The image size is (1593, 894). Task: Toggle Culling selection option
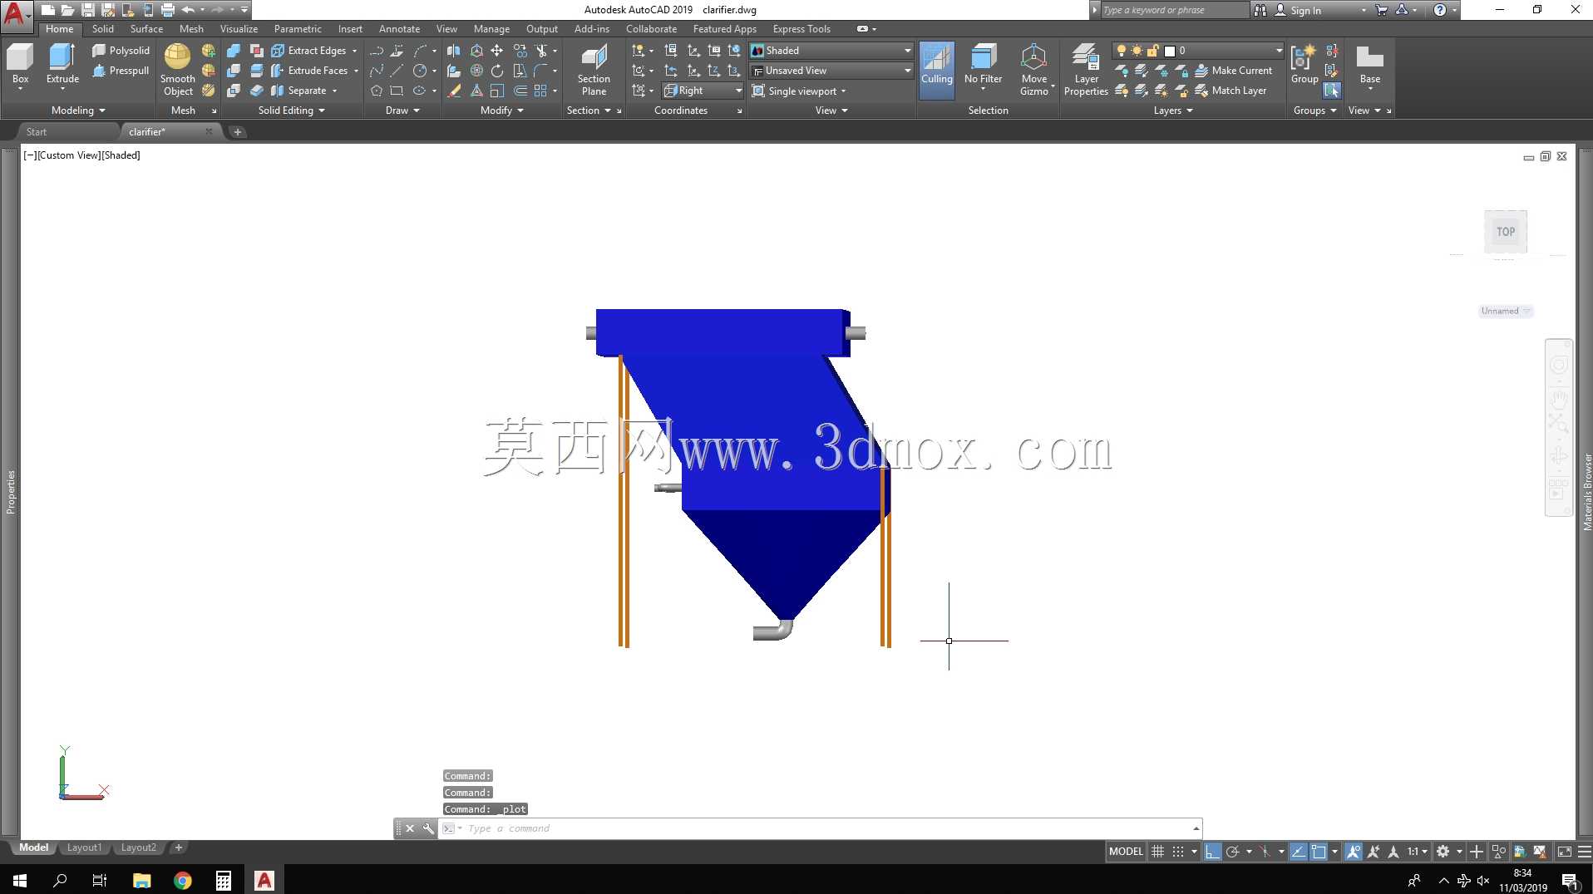click(936, 70)
